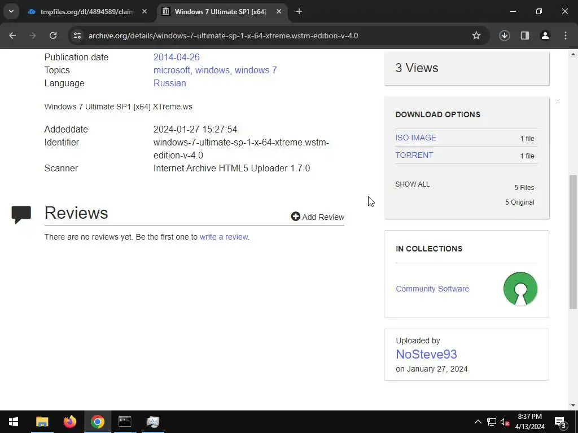
Task: Click SHOW ALL download files
Action: click(x=412, y=184)
